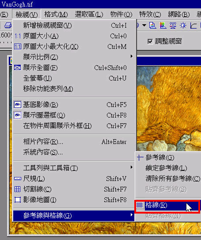
Task: Select 原圖大小最大化(X) menu entry
Action: tap(75, 47)
